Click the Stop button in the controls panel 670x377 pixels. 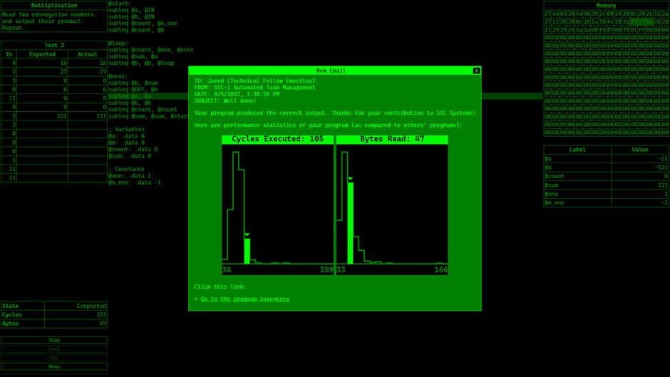coord(54,340)
